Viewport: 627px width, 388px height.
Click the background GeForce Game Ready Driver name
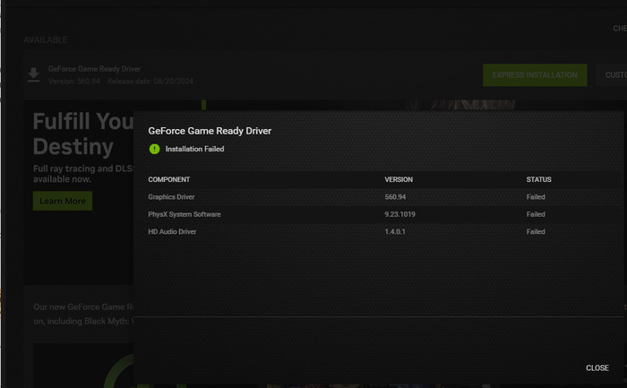[94, 69]
